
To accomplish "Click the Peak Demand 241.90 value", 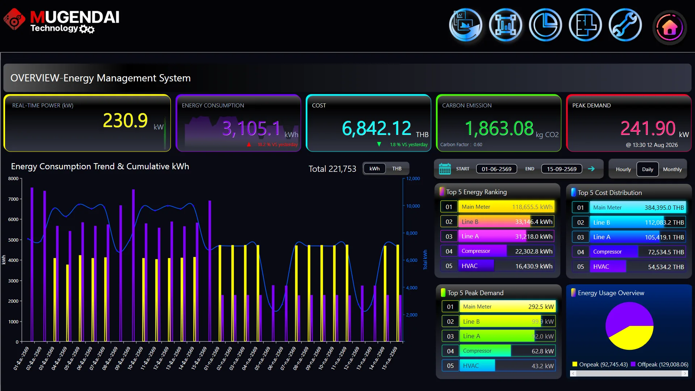I will 648,128.
